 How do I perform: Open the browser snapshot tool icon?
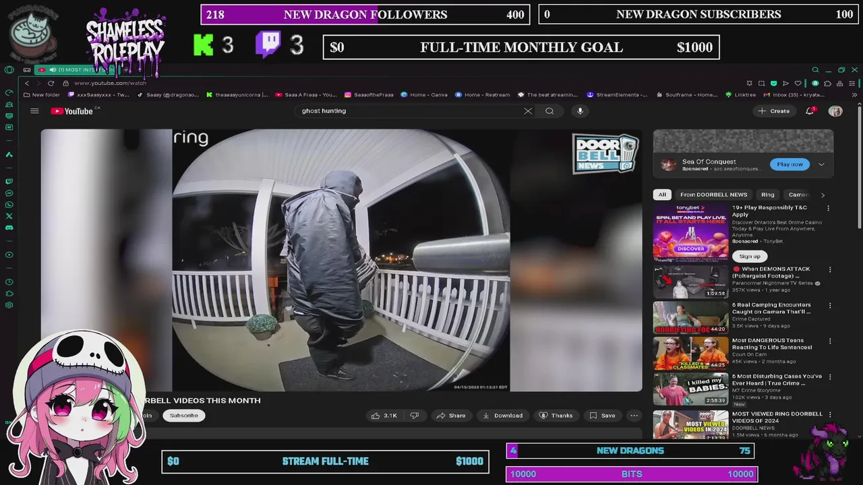[x=762, y=84]
